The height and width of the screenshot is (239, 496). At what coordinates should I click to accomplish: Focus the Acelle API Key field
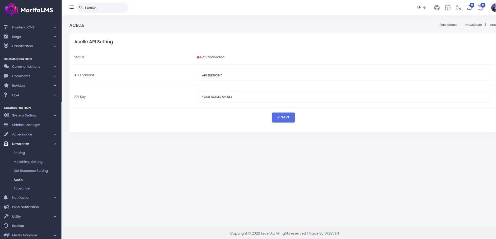coord(344,97)
